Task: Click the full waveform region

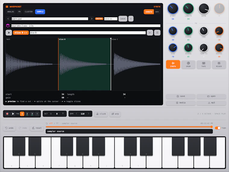Action: (x=32, y=64)
